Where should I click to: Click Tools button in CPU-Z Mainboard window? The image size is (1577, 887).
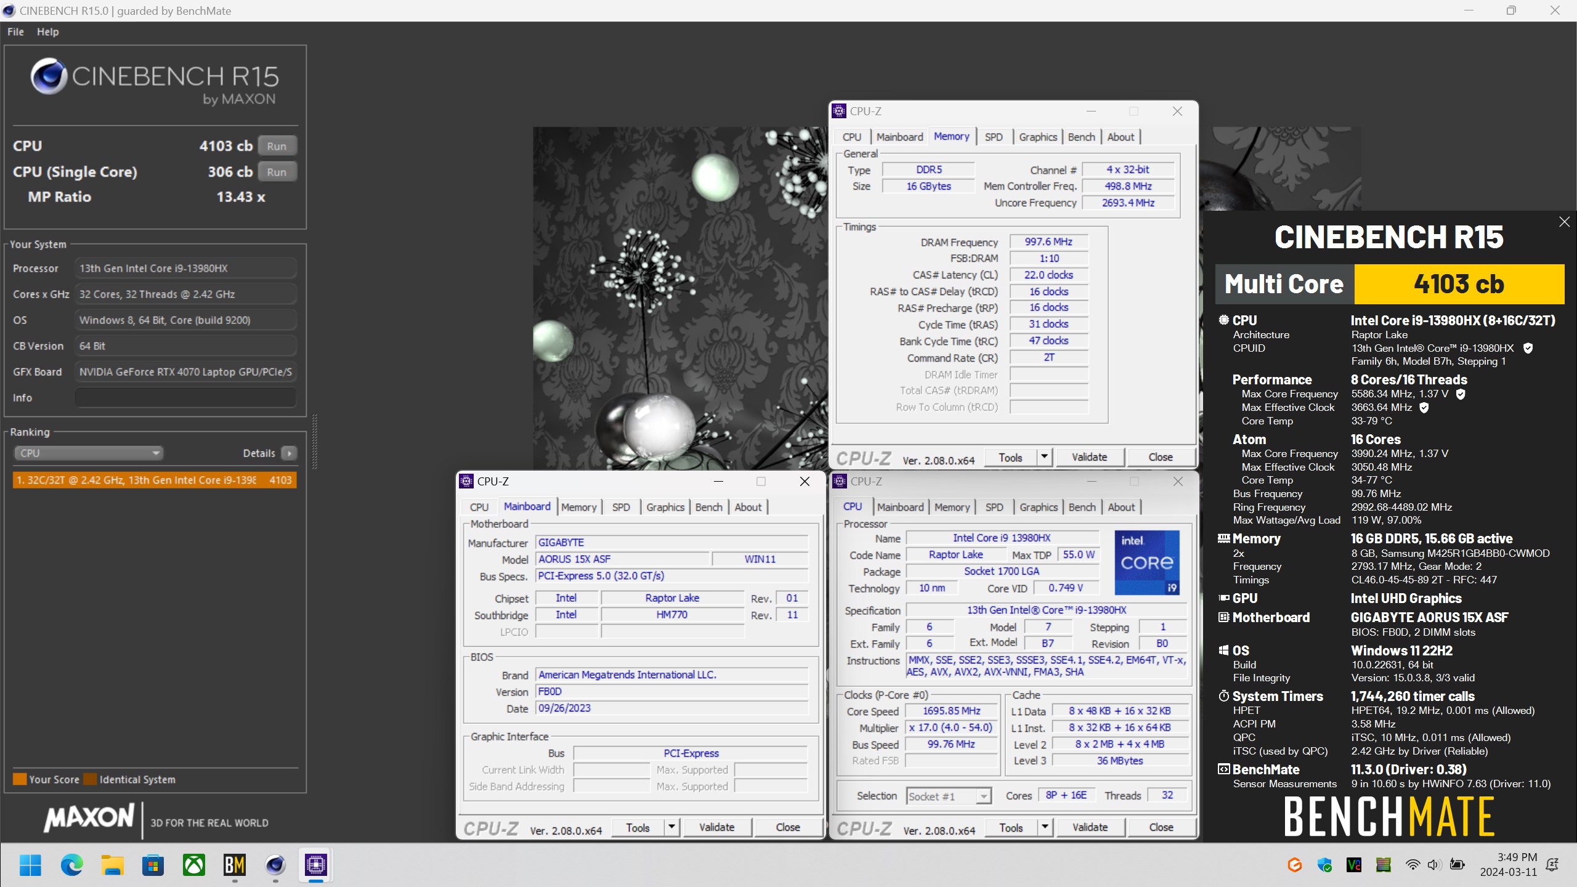(638, 827)
